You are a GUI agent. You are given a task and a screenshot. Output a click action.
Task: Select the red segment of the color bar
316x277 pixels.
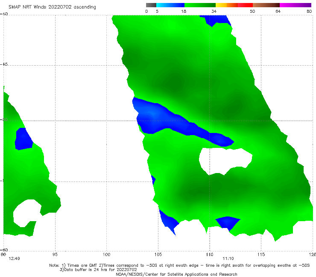[245, 5]
